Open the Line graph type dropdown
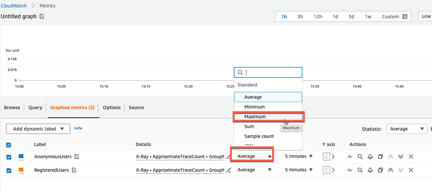 (426, 16)
